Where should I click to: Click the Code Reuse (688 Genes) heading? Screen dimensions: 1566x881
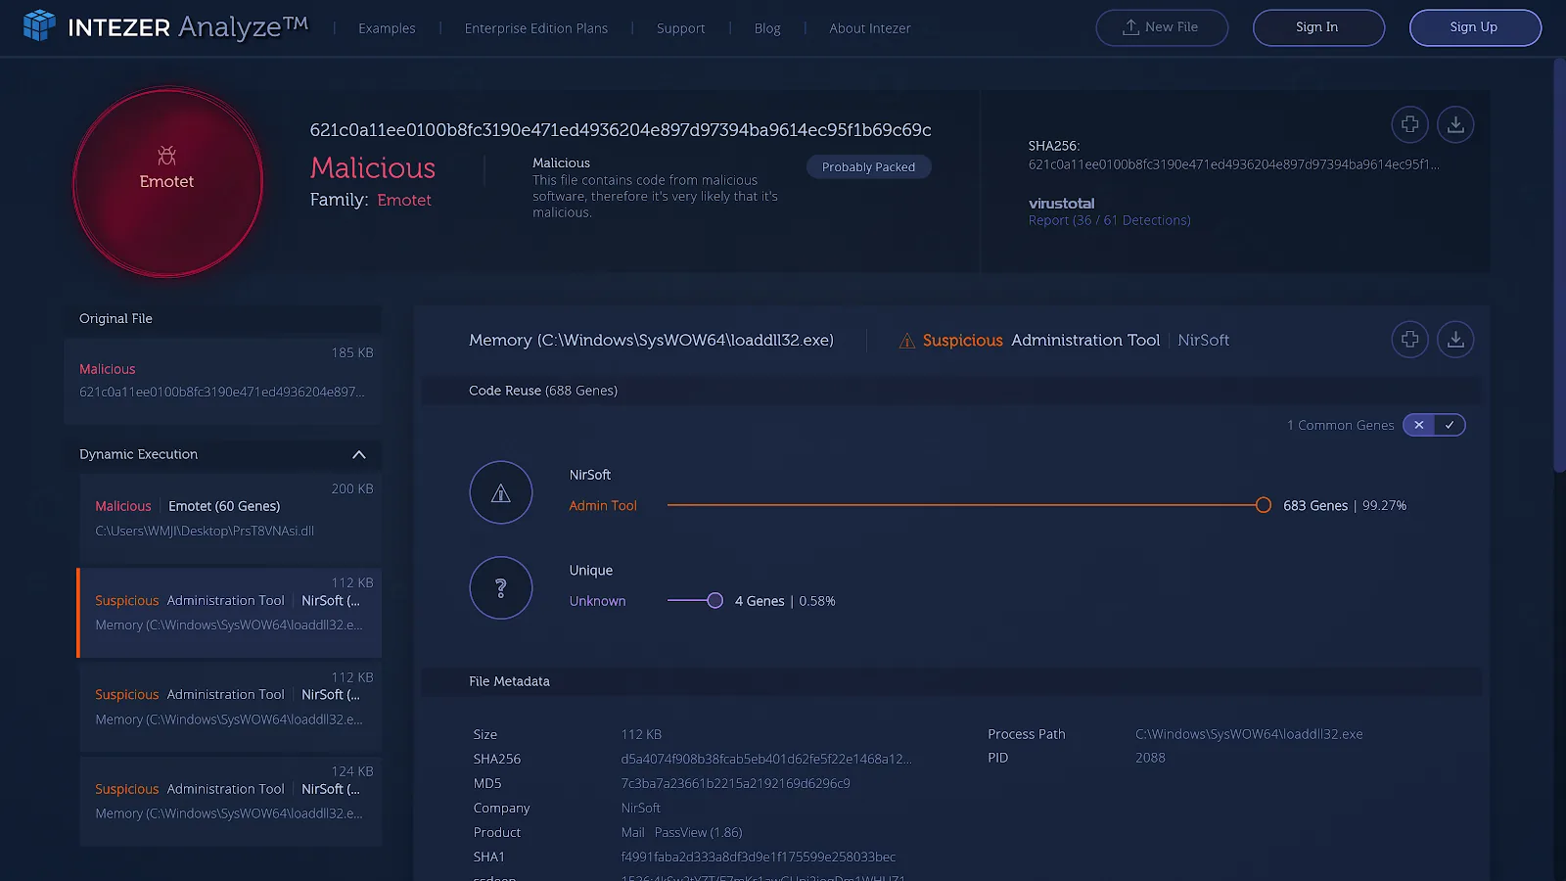pos(543,391)
